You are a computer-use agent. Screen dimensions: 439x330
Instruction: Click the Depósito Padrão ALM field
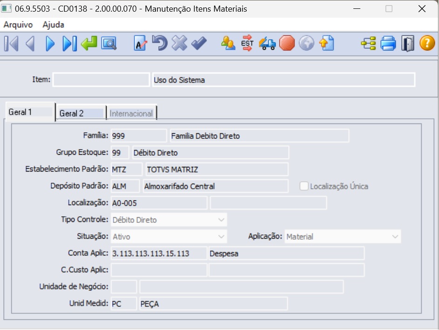125,186
